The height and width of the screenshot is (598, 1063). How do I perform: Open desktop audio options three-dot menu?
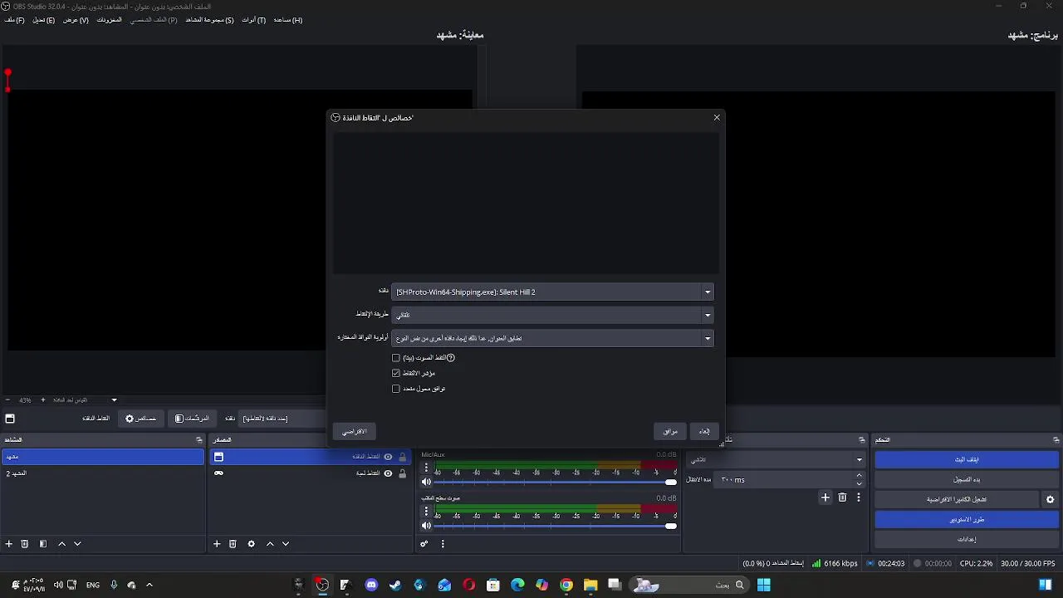pyautogui.click(x=426, y=512)
